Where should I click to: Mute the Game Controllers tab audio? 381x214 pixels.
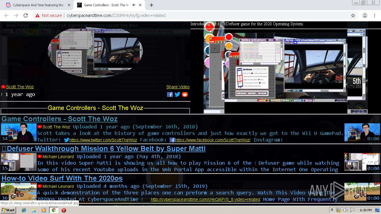pos(134,5)
